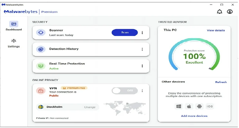
Task: Click the world map thumbnail
Action: pos(125,108)
